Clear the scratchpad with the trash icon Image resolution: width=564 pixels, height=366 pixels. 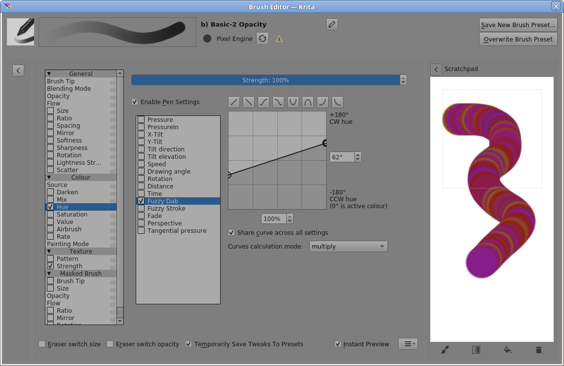click(x=538, y=350)
